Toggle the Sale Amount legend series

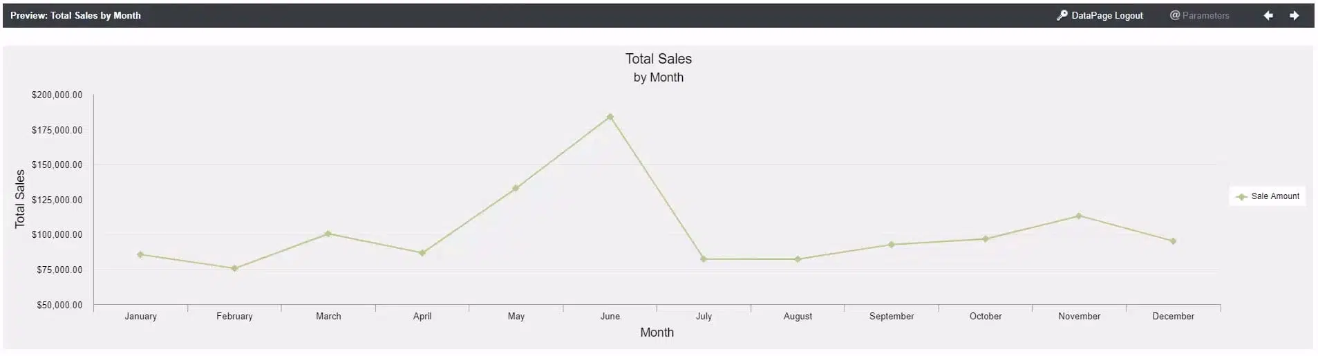[1268, 196]
